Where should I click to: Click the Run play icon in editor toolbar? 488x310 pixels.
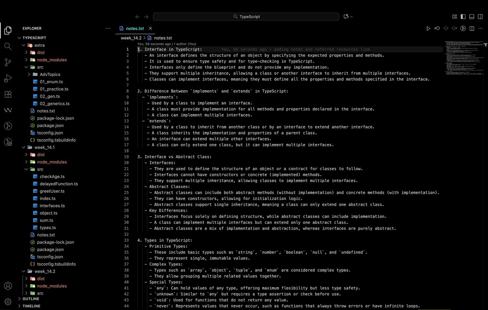pyautogui.click(x=428, y=28)
